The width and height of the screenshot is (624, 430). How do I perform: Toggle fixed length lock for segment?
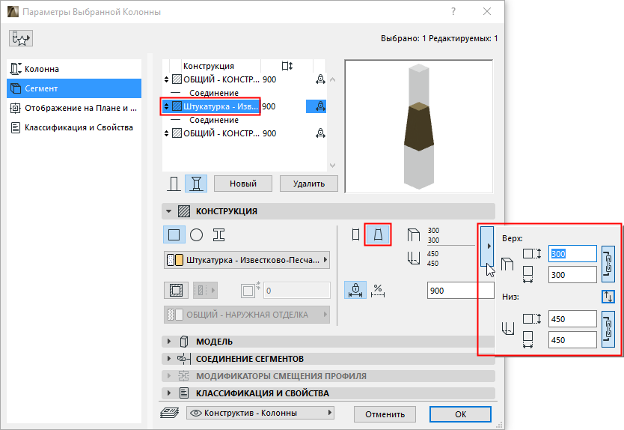[x=355, y=290]
